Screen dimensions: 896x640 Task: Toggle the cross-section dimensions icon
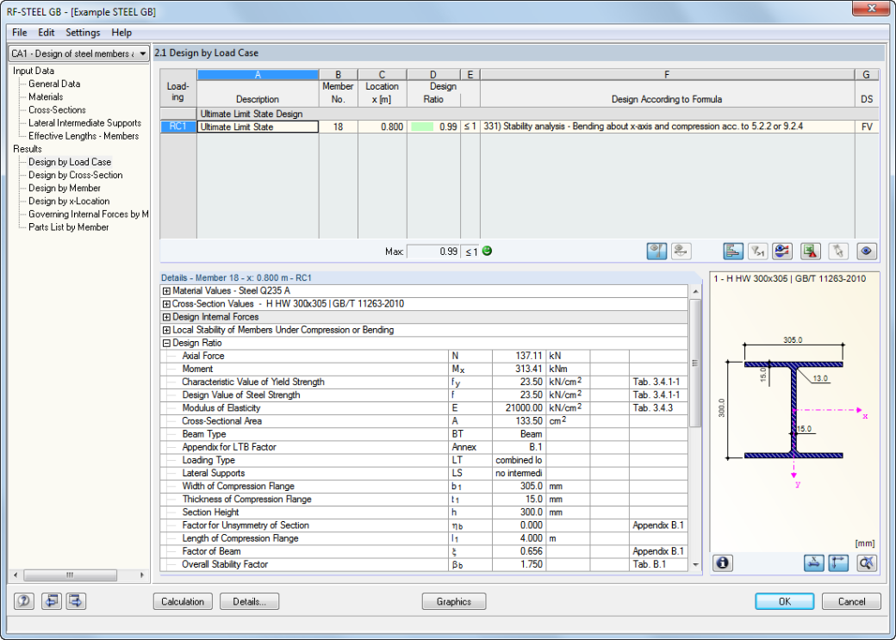click(838, 563)
